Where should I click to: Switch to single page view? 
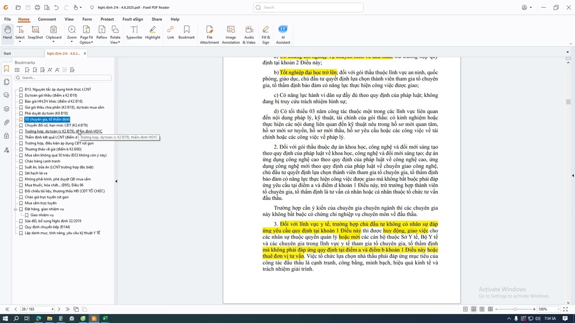tap(465, 309)
